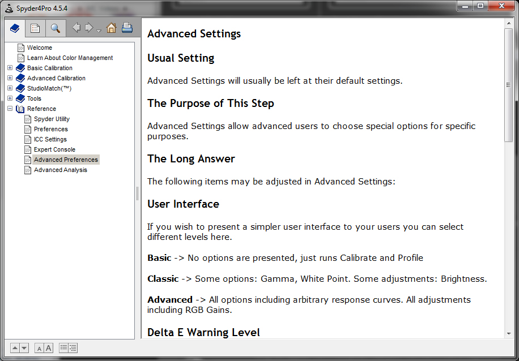Viewport: 519px width, 361px height.
Task: Click the large A increase font icon
Action: point(48,348)
